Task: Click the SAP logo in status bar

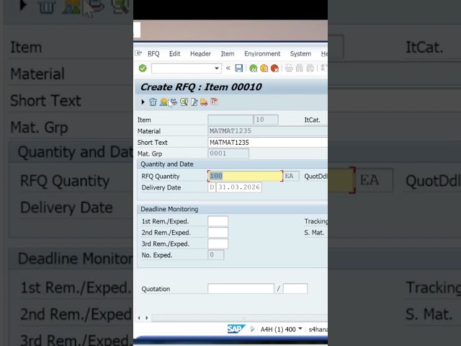Action: point(236,329)
